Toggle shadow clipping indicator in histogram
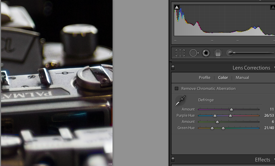The width and height of the screenshot is (275, 166). pos(177,7)
